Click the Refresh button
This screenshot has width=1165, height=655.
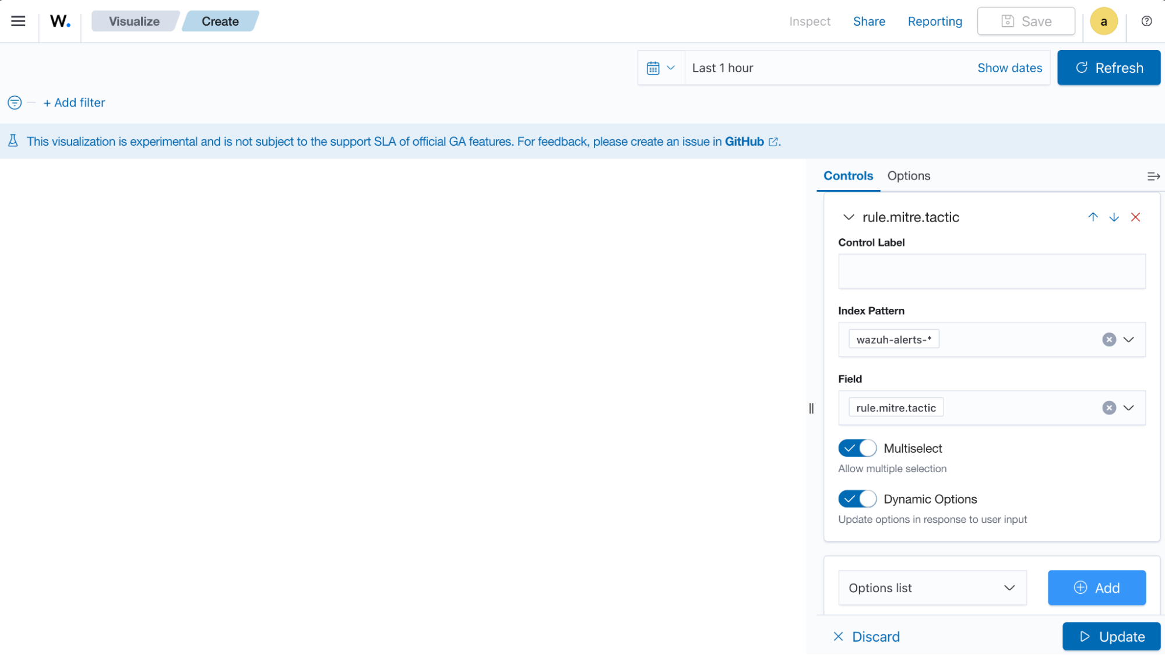(1108, 68)
